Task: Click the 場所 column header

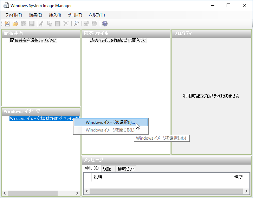Action: click(241, 177)
